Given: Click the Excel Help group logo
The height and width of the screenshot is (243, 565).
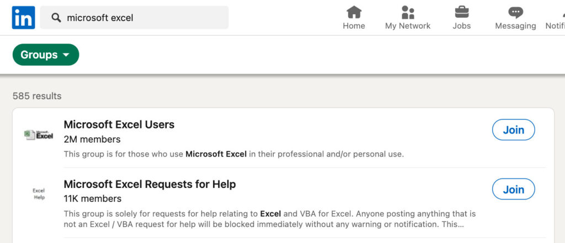Looking at the screenshot, I should pos(39,194).
